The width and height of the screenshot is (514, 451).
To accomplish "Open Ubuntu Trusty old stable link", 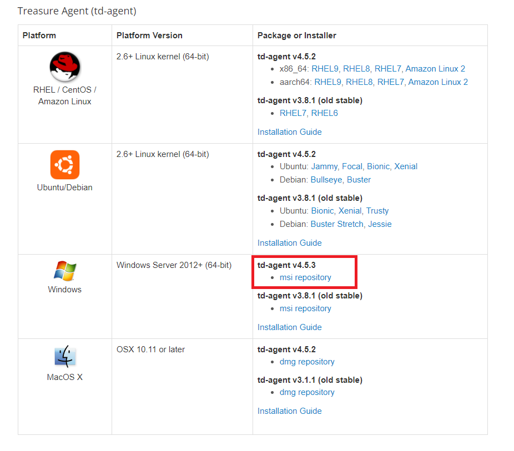I will coord(377,211).
